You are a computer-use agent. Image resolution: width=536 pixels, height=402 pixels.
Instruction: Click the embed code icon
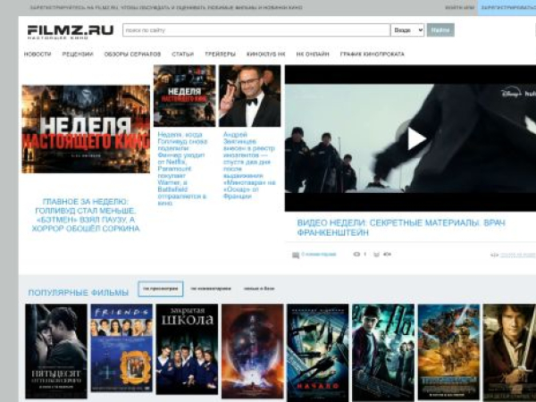click(494, 255)
